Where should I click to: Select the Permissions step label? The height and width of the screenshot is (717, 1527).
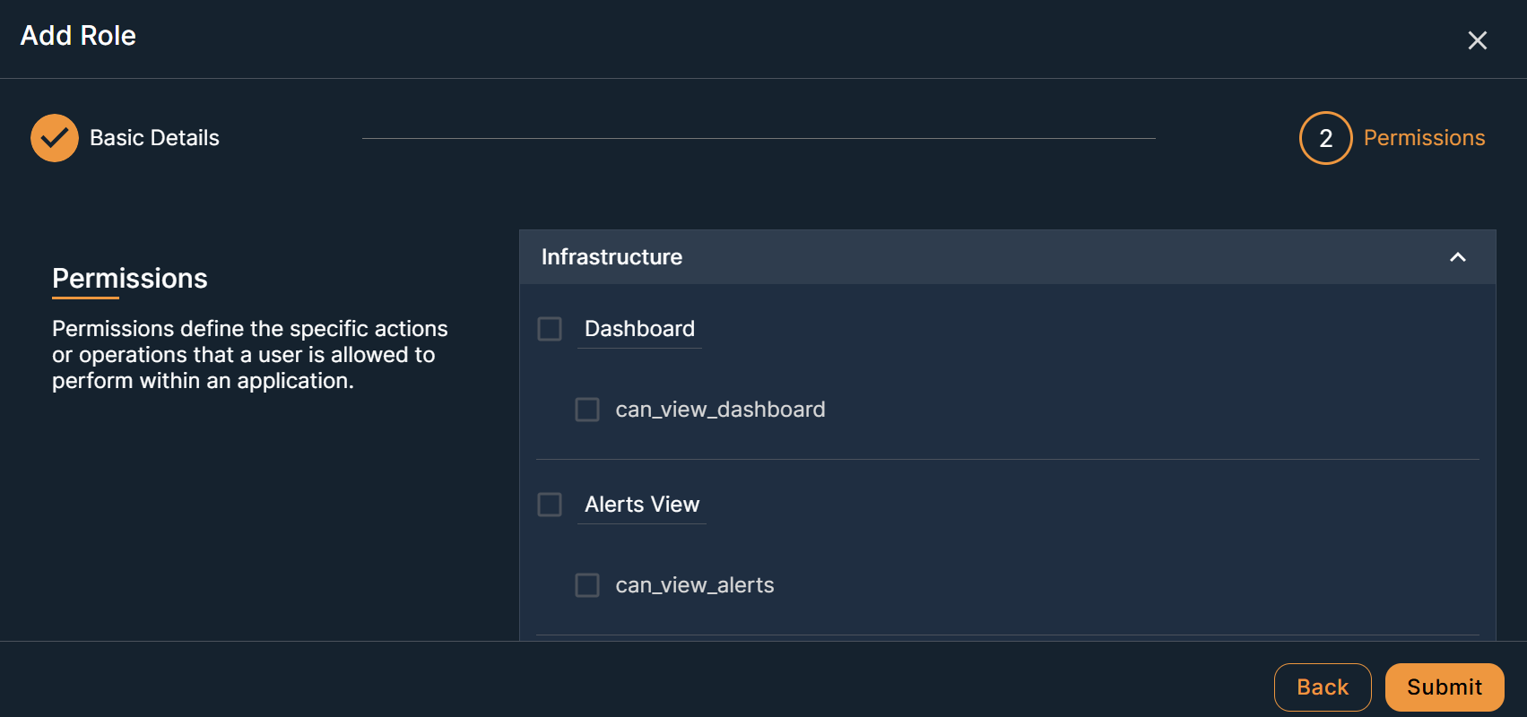(1424, 138)
